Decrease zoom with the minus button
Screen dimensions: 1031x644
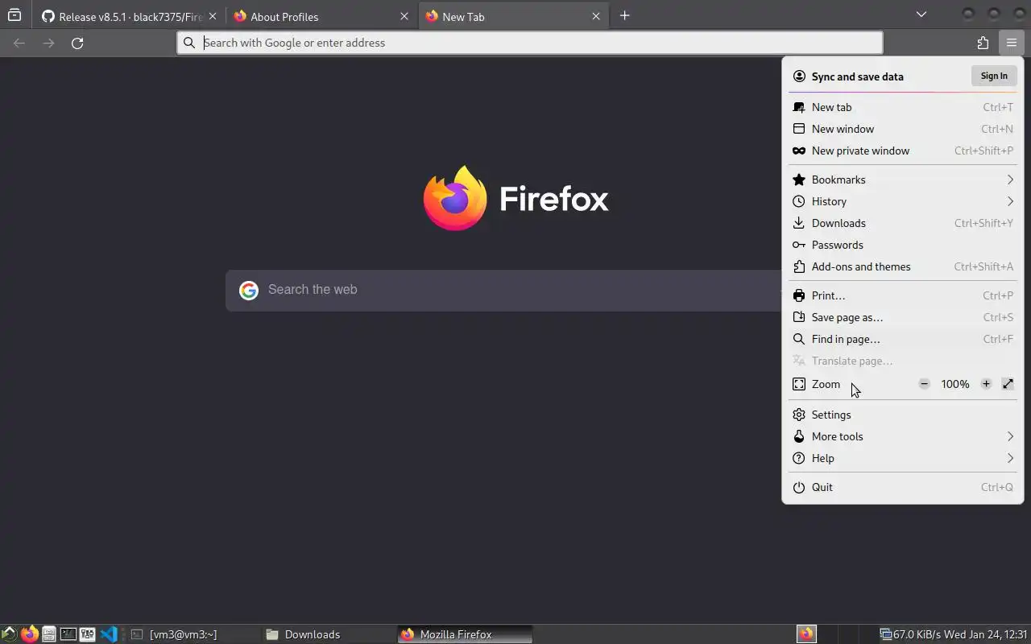tap(924, 384)
